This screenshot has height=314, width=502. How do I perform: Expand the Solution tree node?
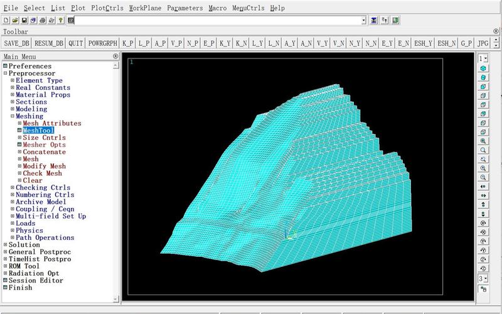[x=5, y=245]
